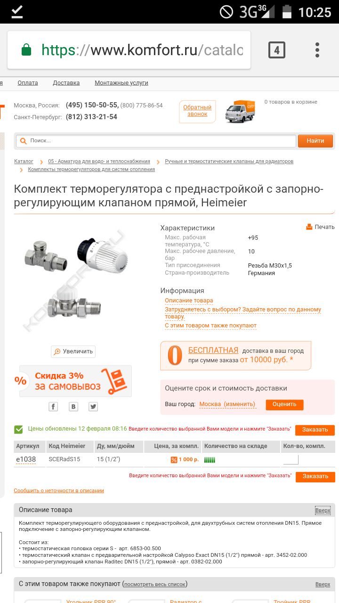This screenshot has width=339, height=603.
Task: Tap the green lock security icon
Action: tap(27, 50)
